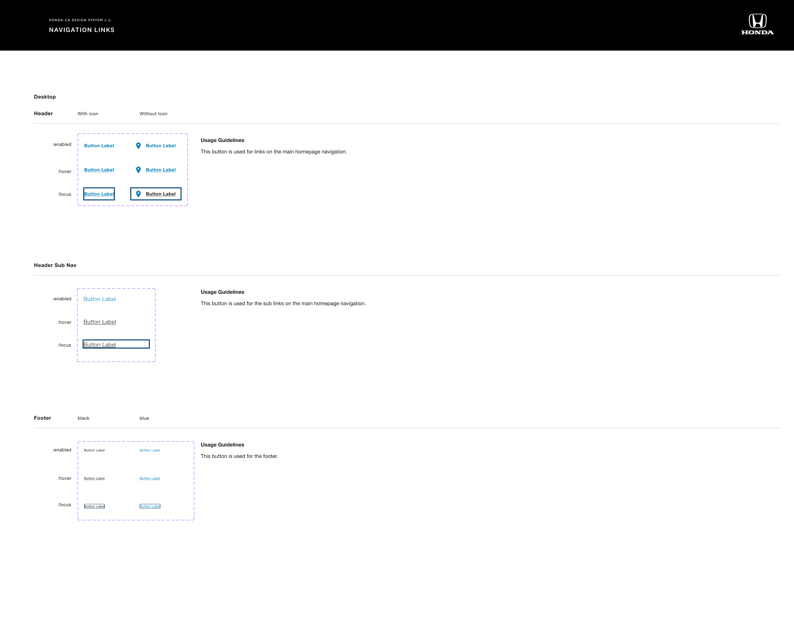Click the :enabled label in Footer section

tap(62, 450)
